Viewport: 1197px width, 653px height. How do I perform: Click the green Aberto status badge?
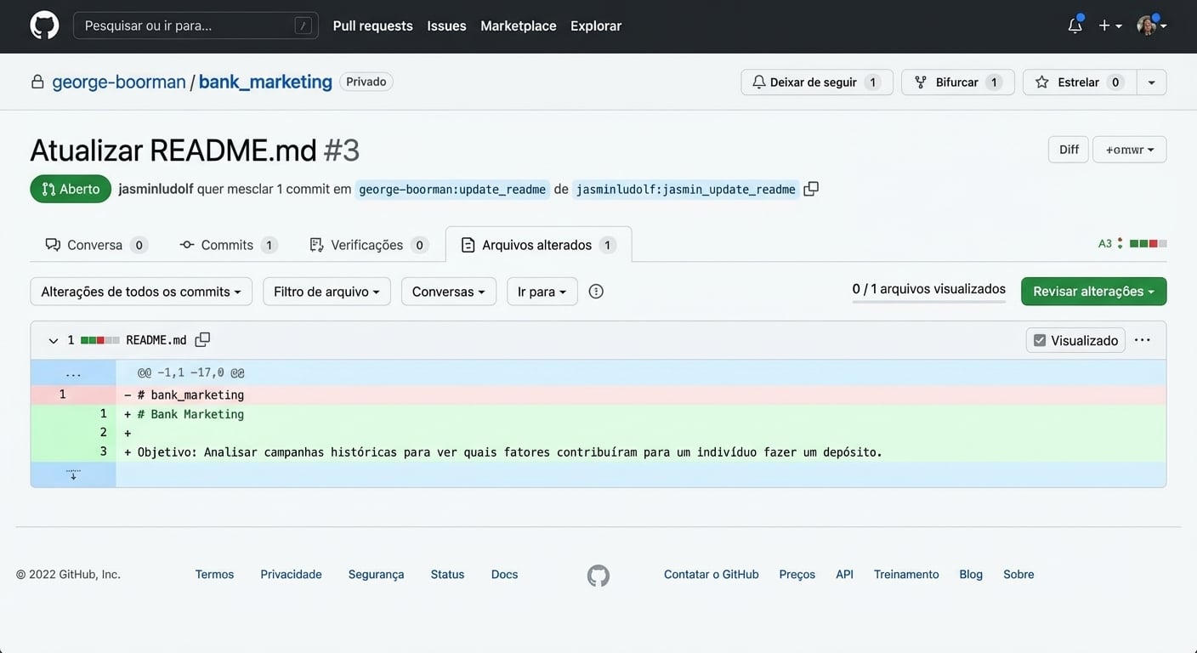(71, 189)
